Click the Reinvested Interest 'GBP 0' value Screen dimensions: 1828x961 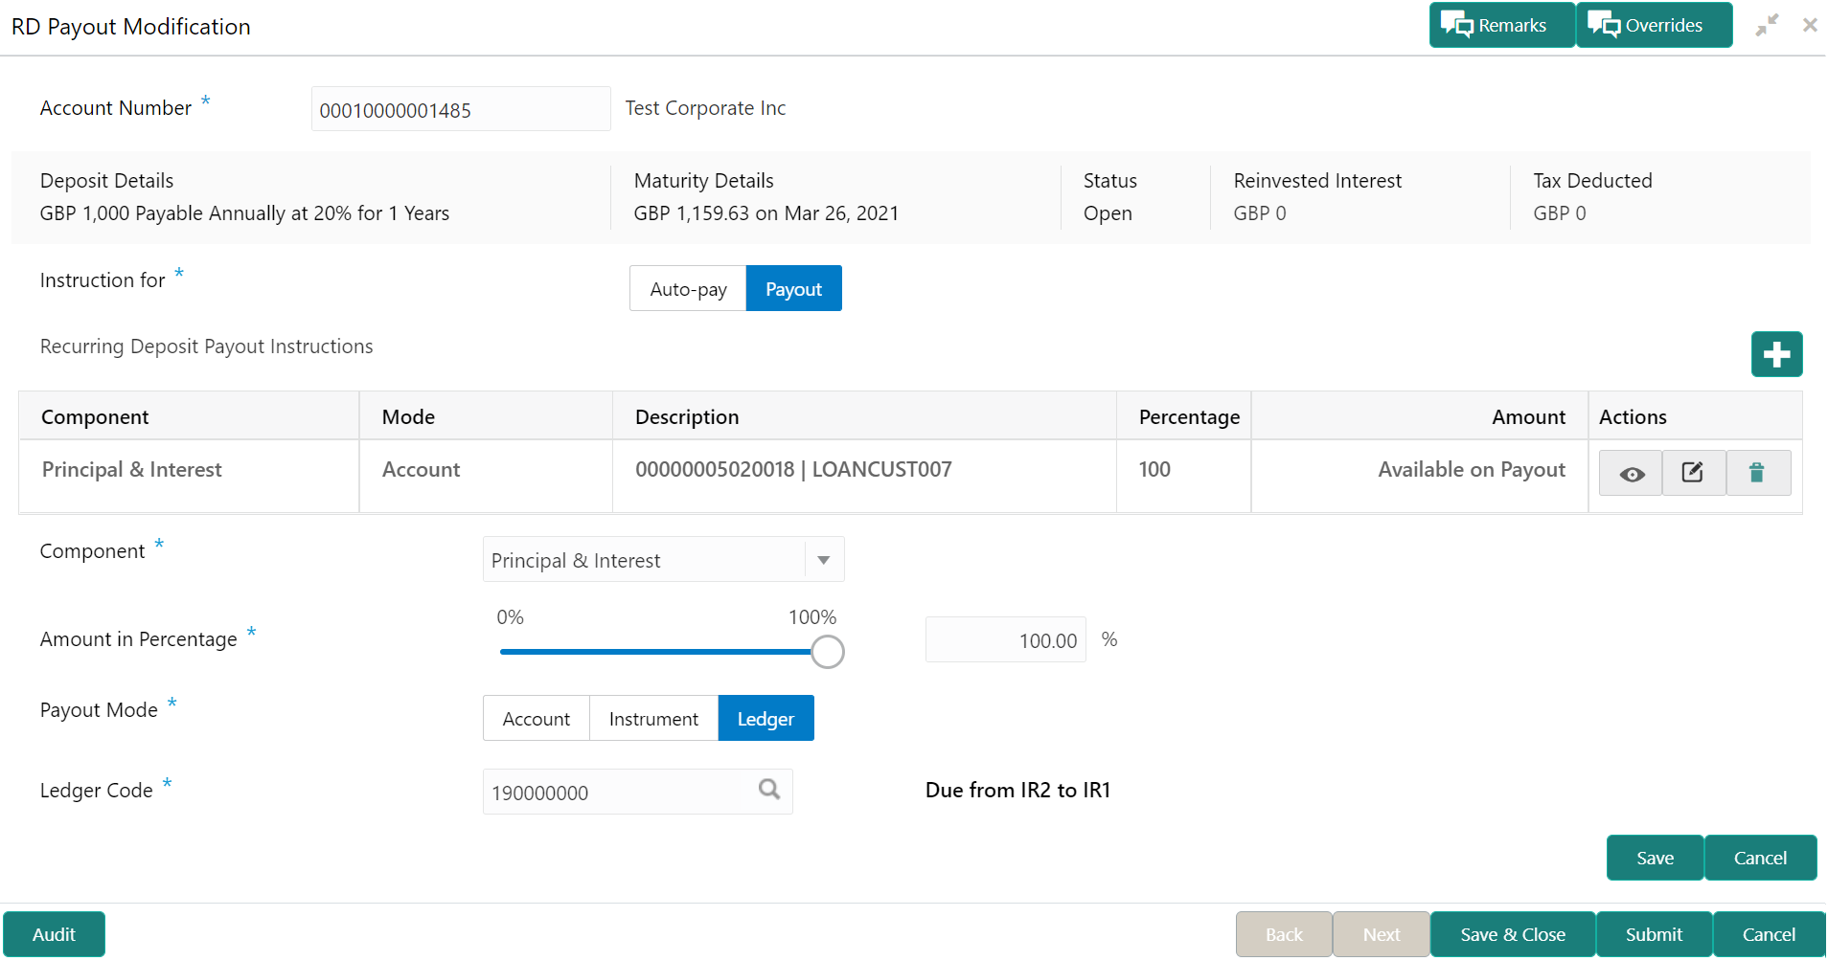coord(1260,213)
